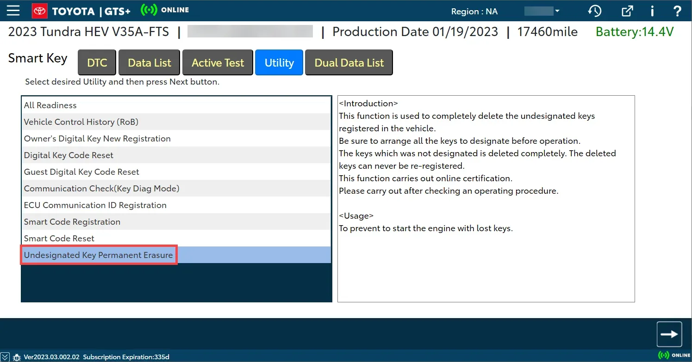Click the <Usage> heading in description panel
The height and width of the screenshot is (362, 692).
(x=356, y=216)
